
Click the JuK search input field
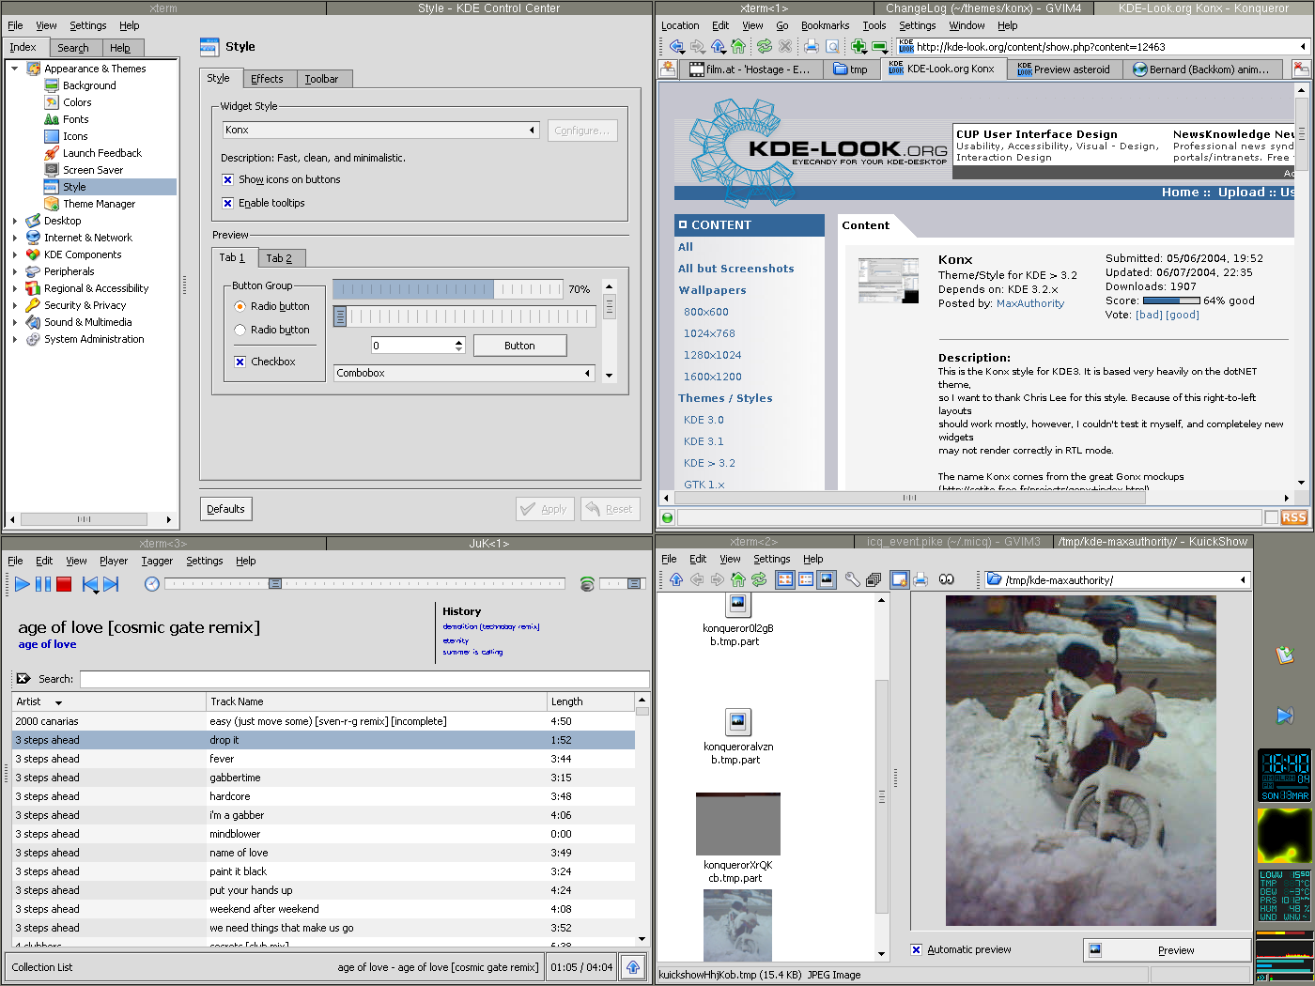coord(364,679)
